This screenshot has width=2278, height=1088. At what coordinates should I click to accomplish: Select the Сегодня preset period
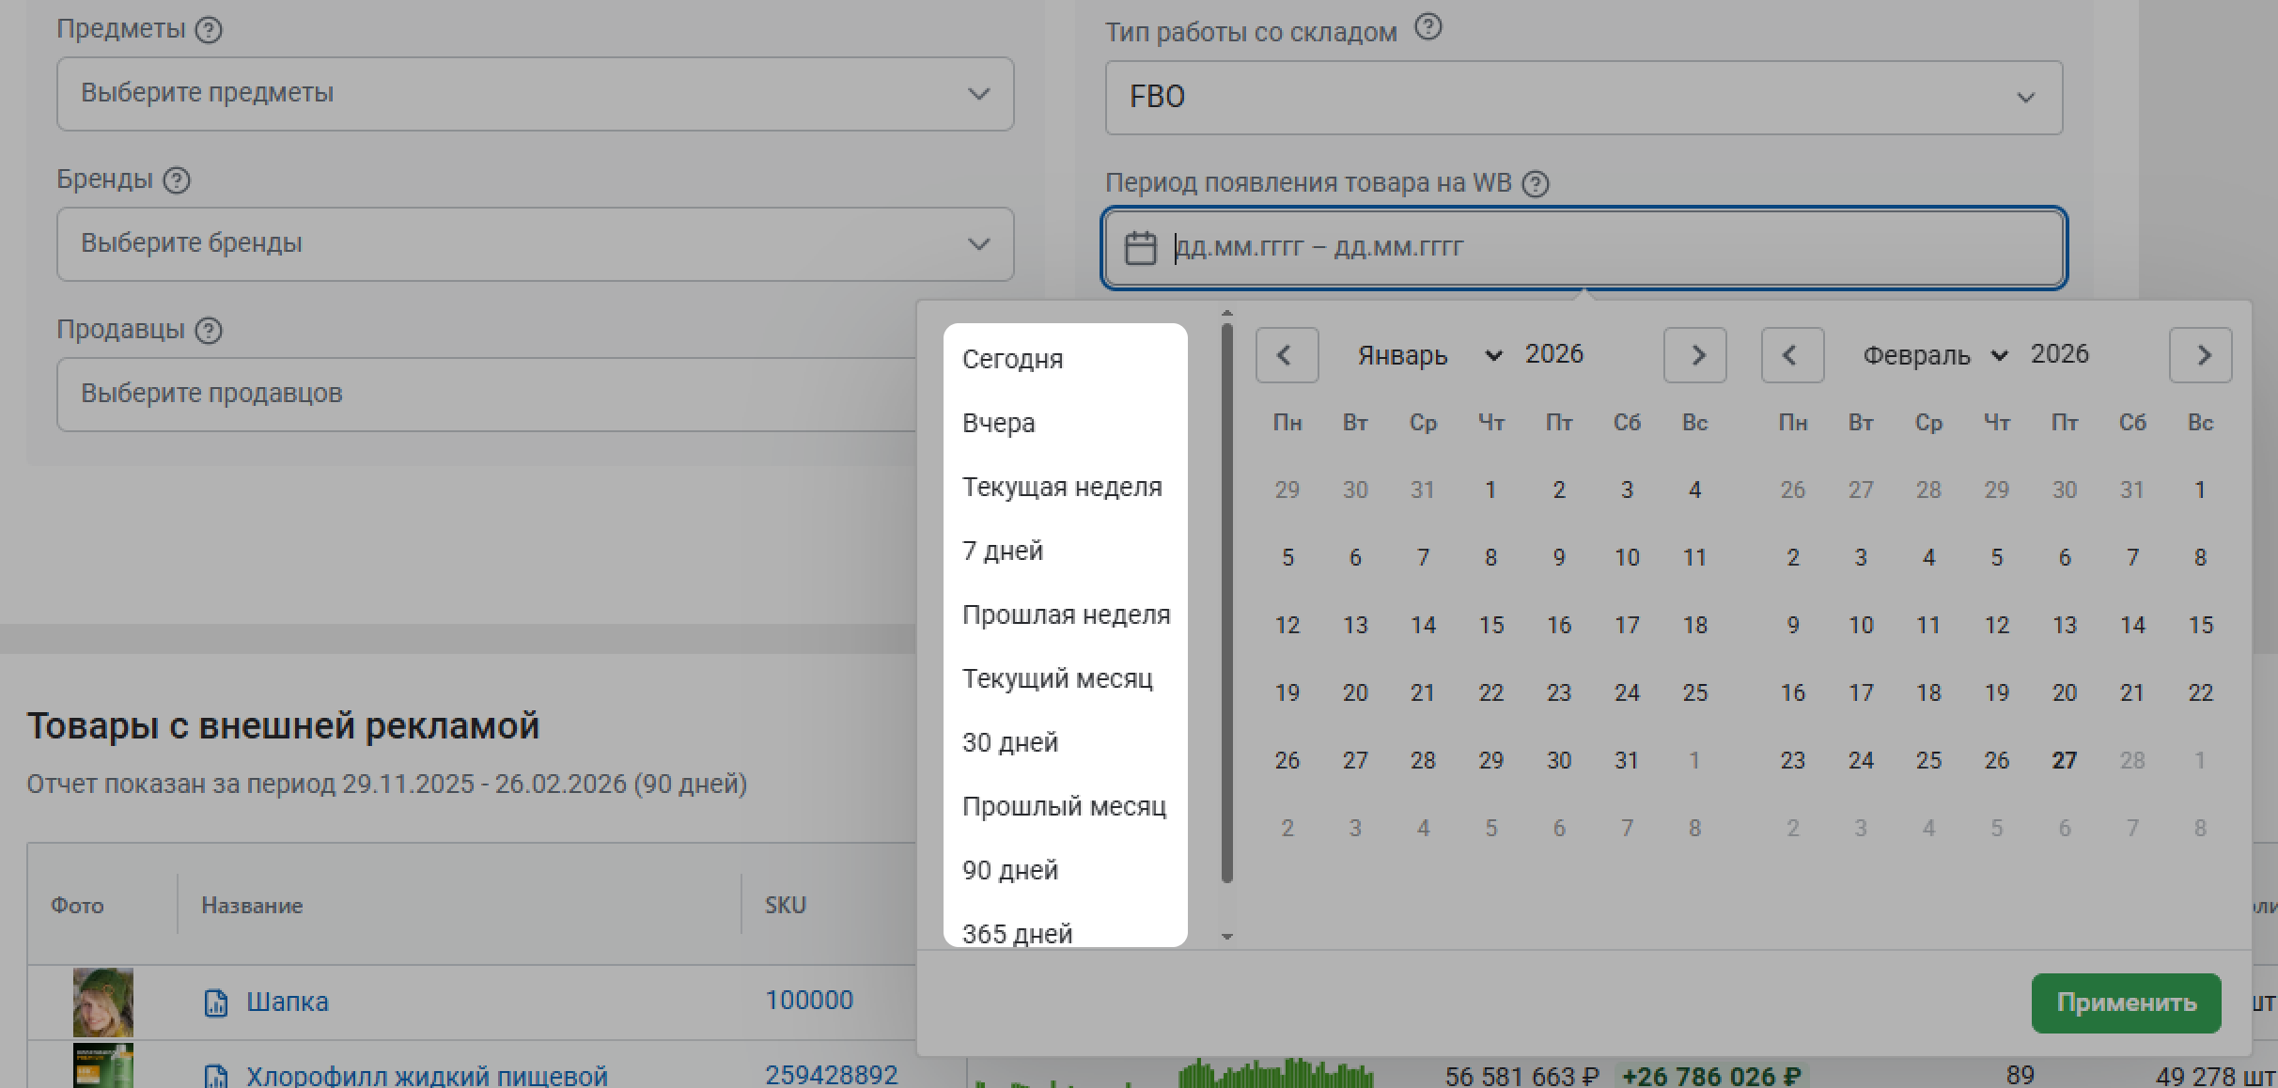pyautogui.click(x=1013, y=360)
